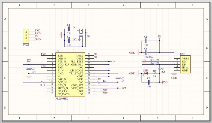Select capacitor C7 symbol
The image size is (212, 123).
[149, 82]
